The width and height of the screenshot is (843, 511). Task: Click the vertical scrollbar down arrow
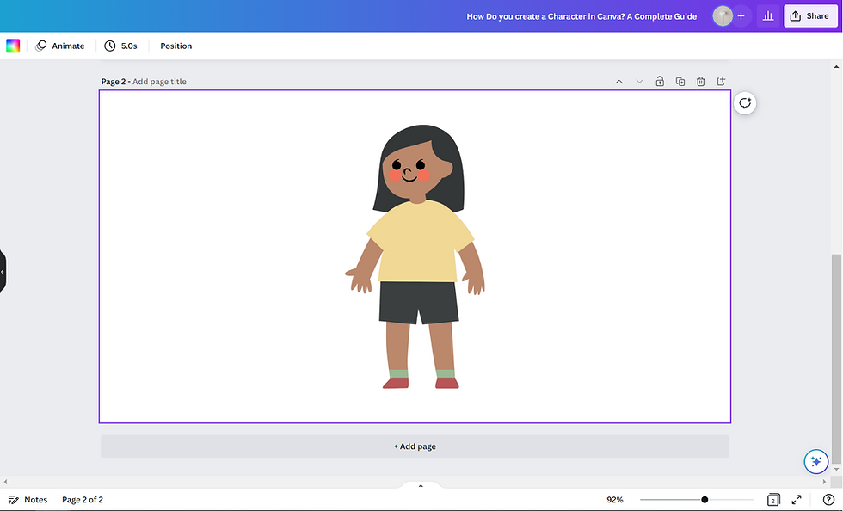(x=836, y=470)
